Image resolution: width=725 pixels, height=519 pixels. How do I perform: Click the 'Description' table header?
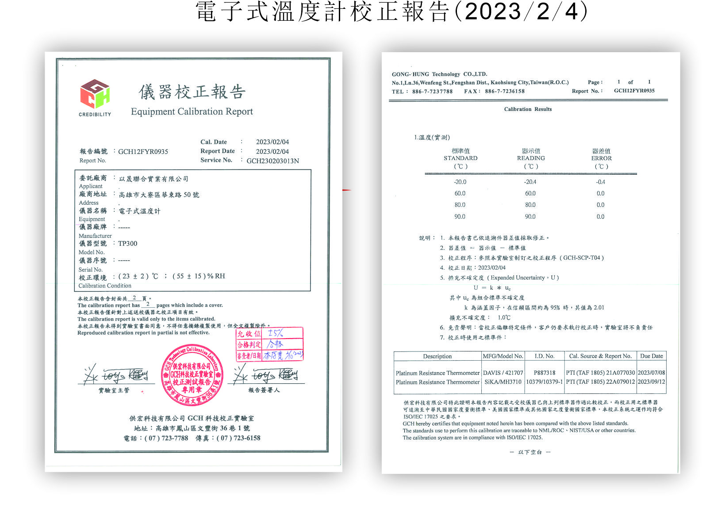pyautogui.click(x=437, y=356)
